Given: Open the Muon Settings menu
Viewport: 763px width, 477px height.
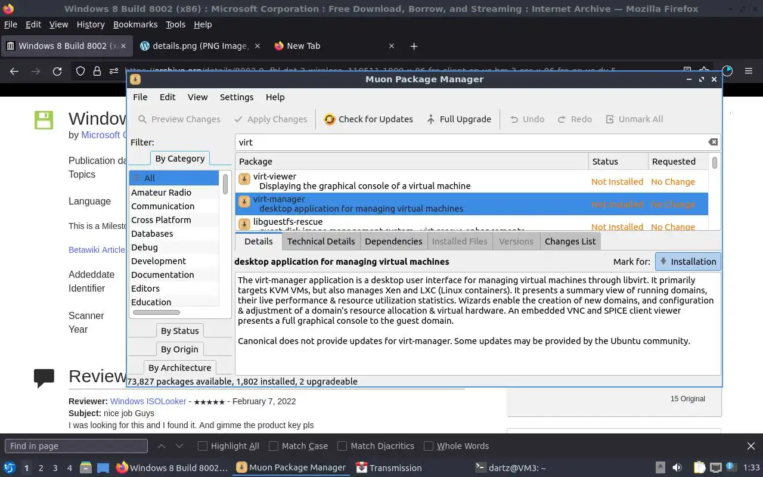Looking at the screenshot, I should click(x=237, y=97).
